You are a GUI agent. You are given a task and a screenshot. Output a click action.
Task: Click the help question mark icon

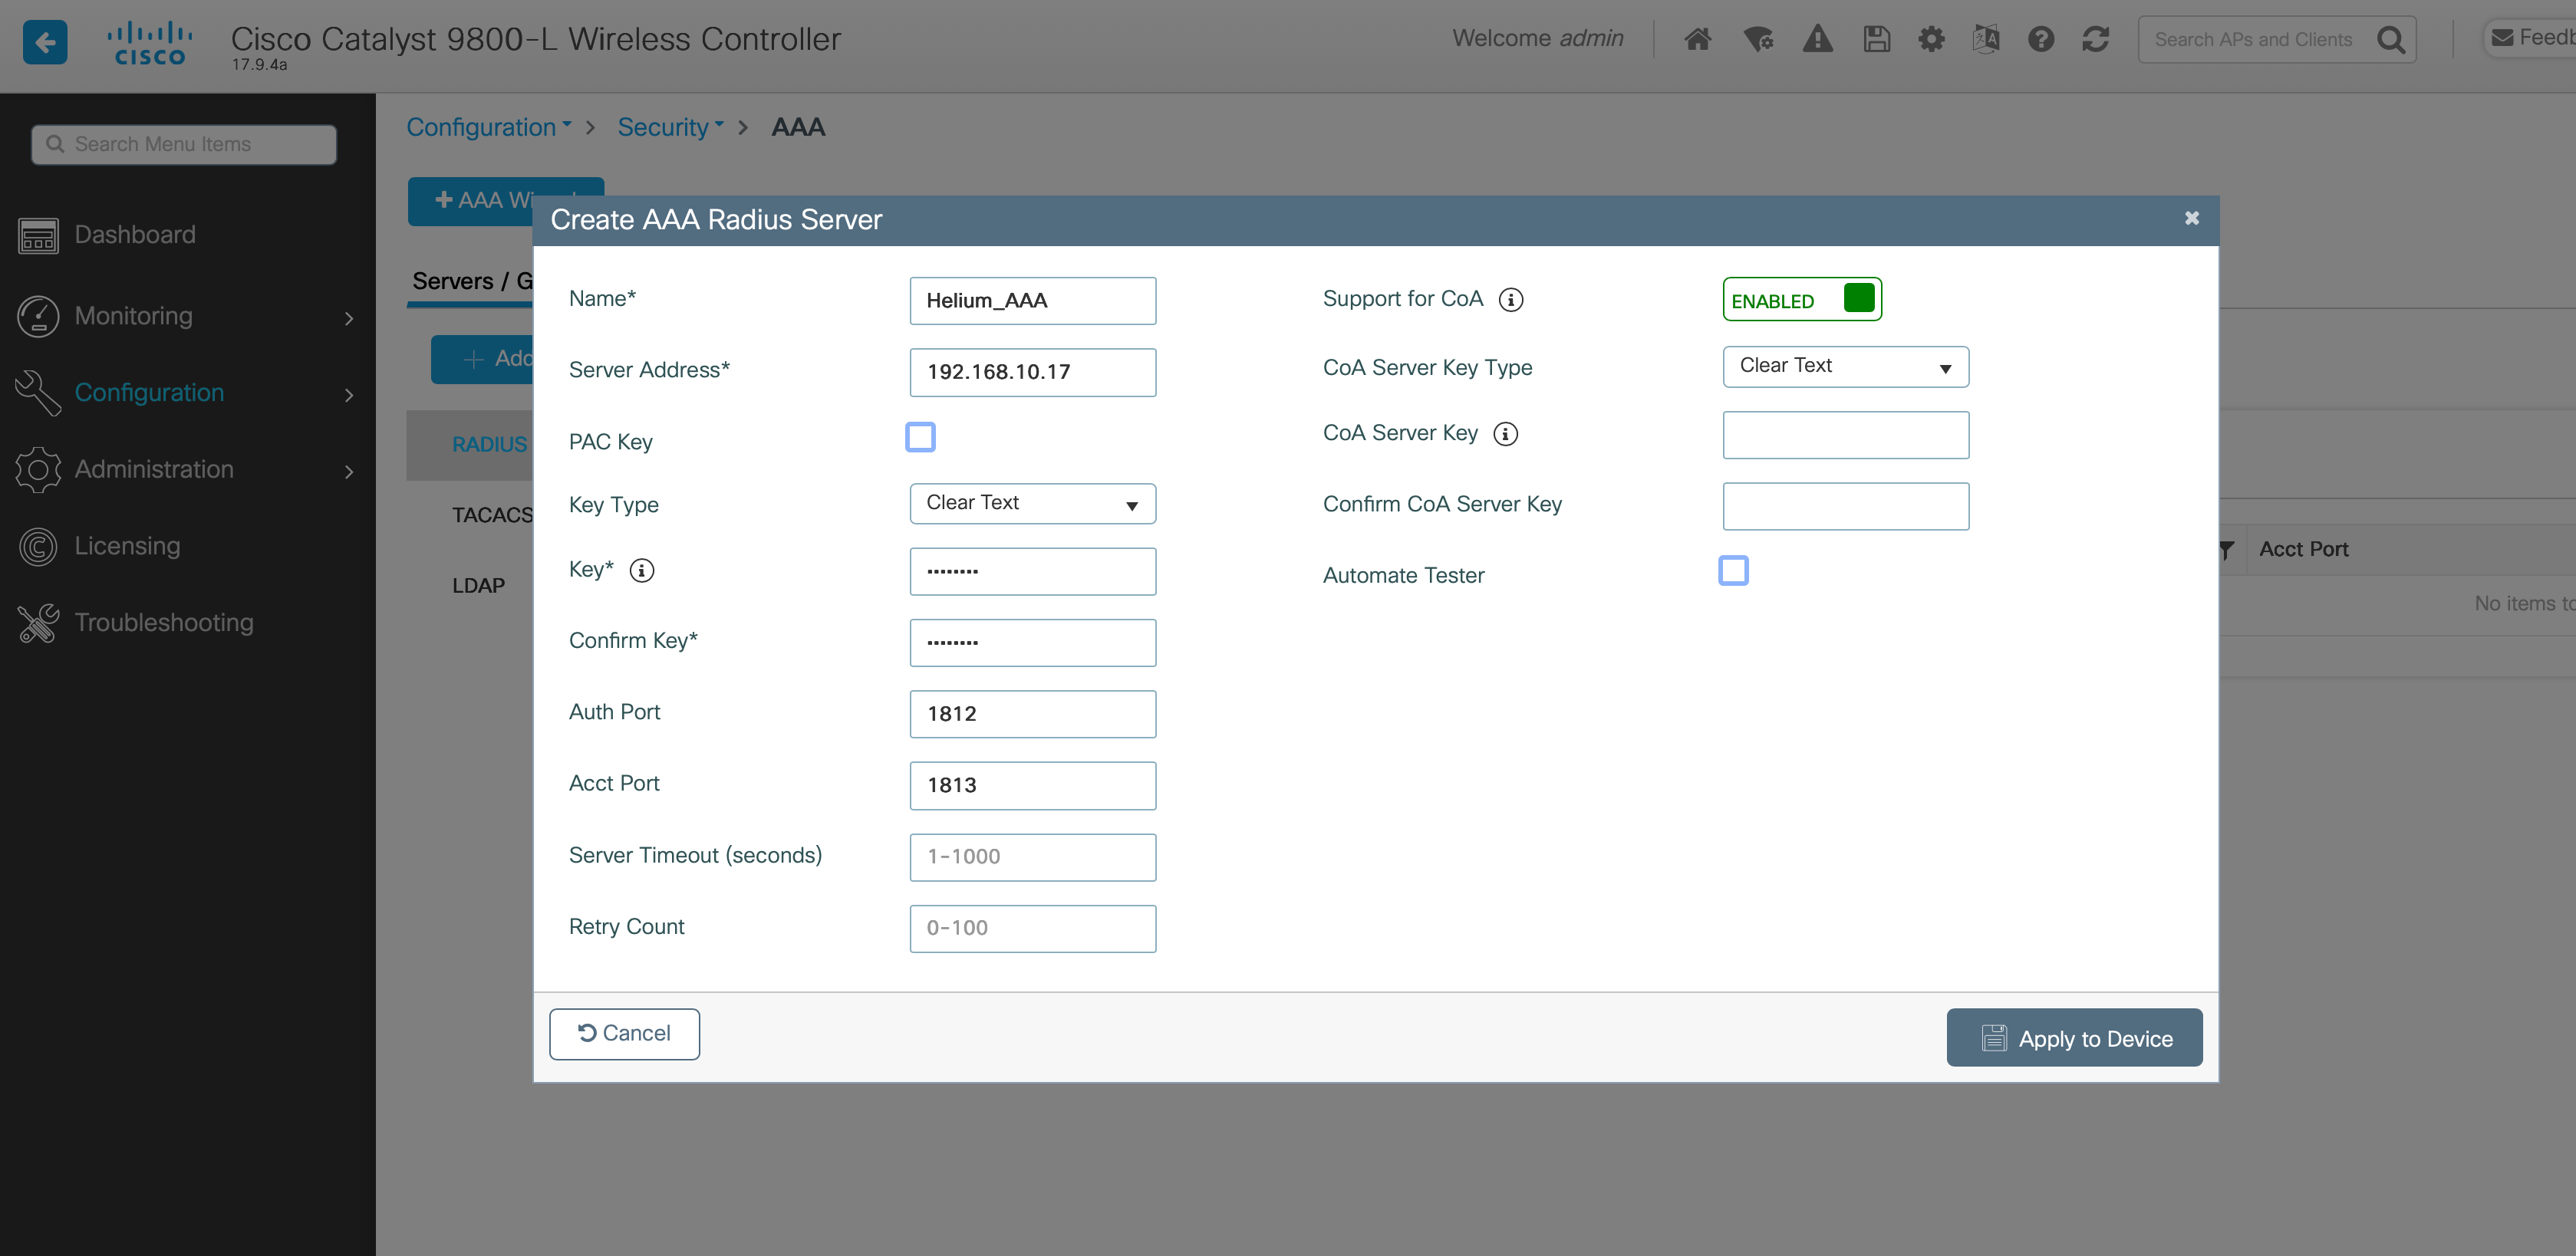coord(2040,40)
